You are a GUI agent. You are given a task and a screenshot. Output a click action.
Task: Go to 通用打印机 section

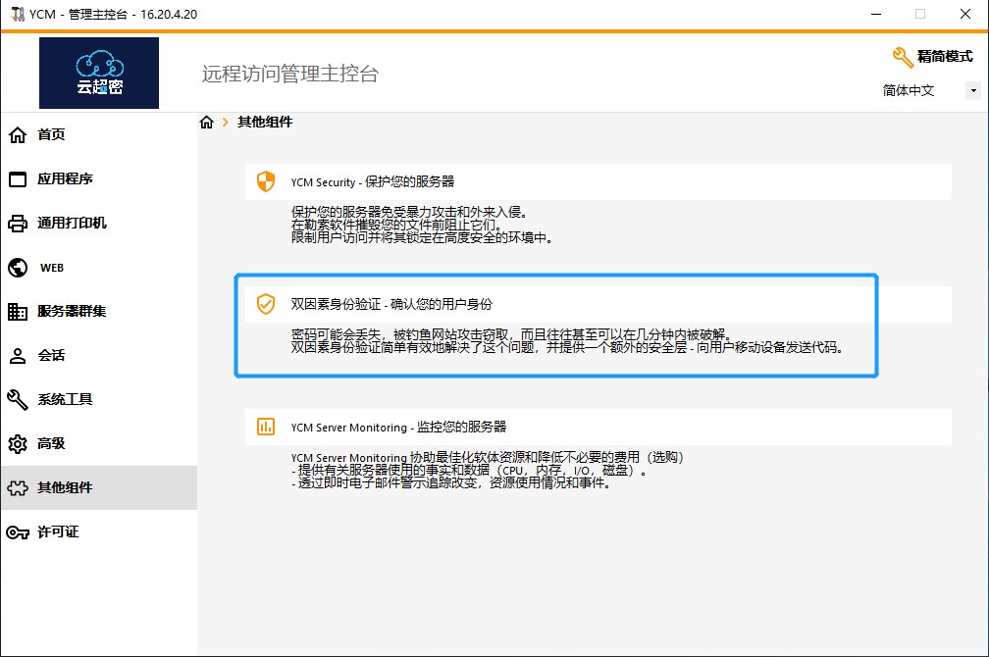point(99,224)
